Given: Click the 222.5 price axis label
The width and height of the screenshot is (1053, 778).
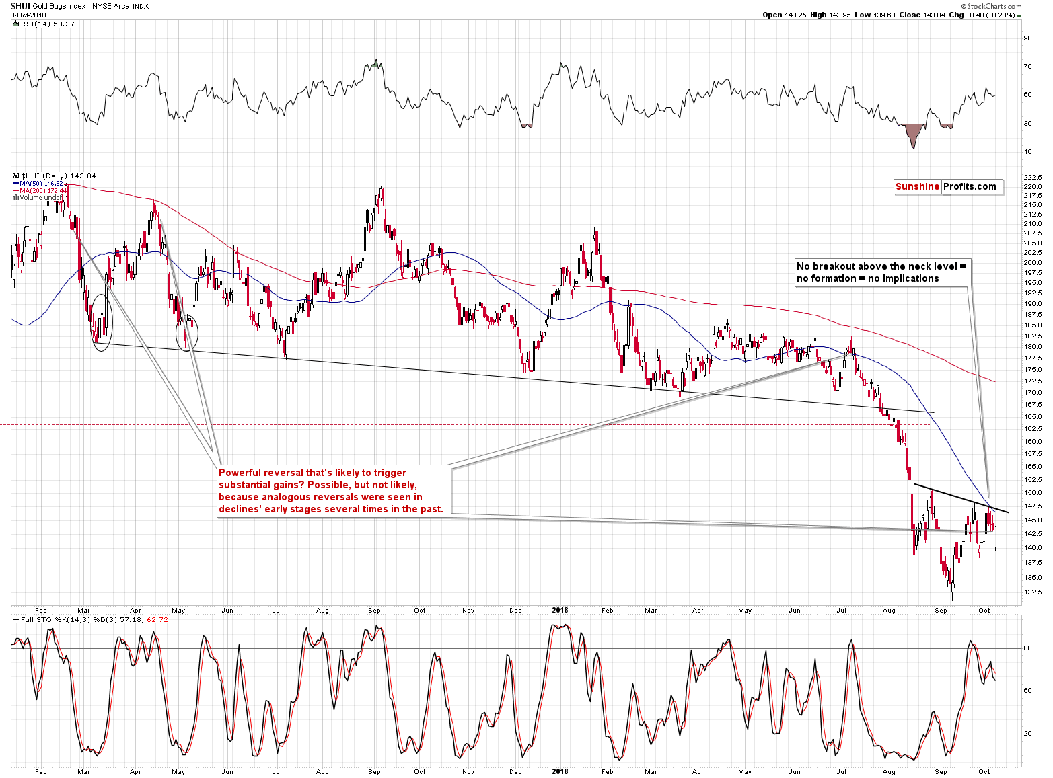Looking at the screenshot, I should (x=1033, y=178).
